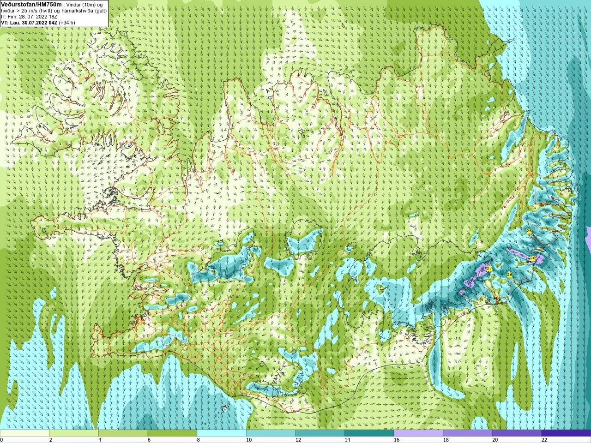Click the legend scale value '22'
Image resolution: width=591 pixels, height=443 pixels.
click(544, 440)
